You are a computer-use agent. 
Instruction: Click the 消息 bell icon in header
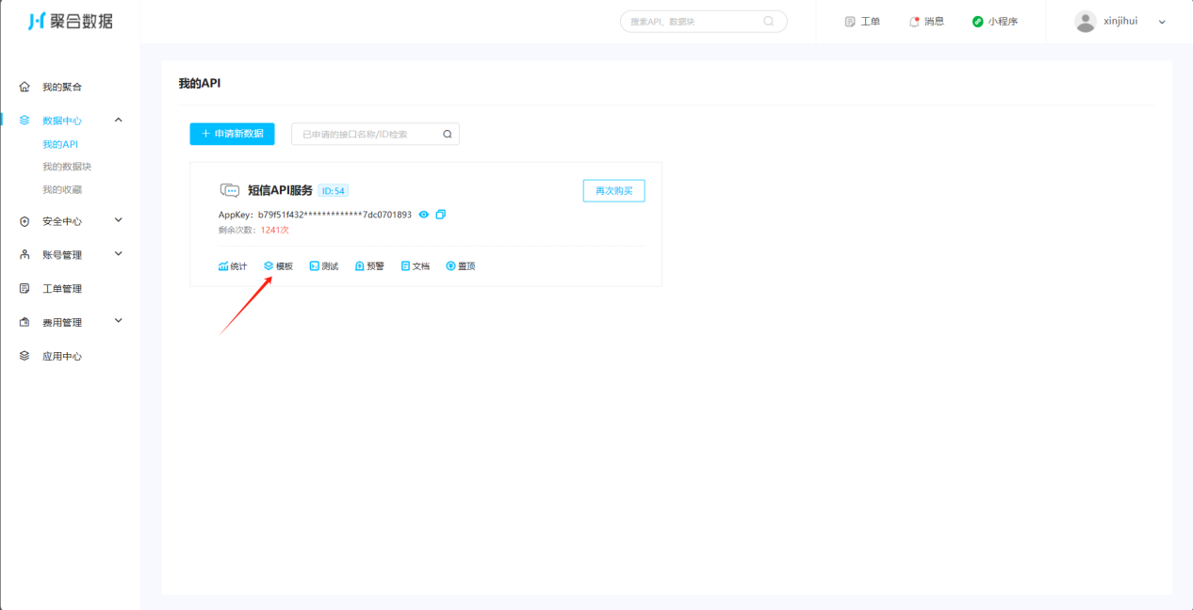(914, 22)
